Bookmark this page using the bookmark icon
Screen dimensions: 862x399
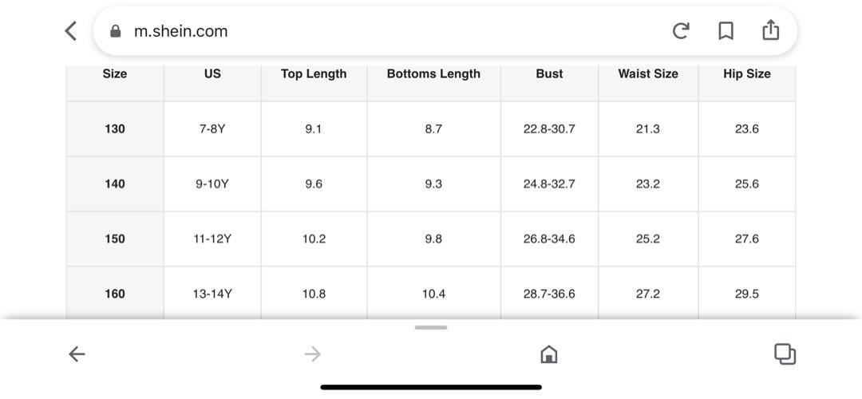coord(726,31)
